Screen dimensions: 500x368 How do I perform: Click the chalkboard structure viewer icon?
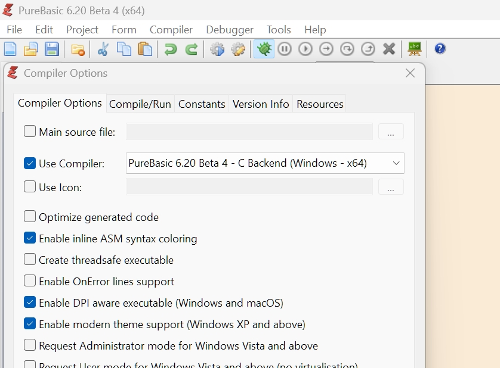click(415, 49)
